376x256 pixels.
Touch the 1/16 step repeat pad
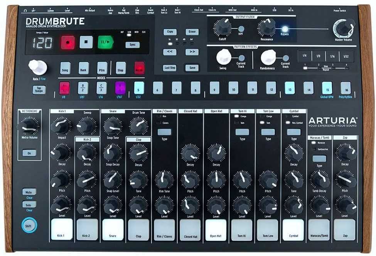332,56
